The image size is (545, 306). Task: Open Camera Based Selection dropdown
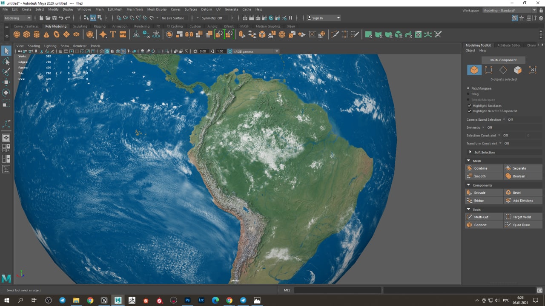click(x=504, y=119)
